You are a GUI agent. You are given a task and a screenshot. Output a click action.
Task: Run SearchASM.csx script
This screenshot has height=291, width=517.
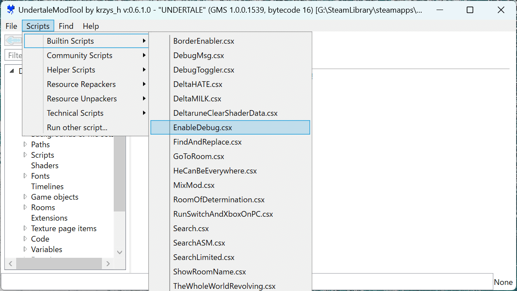click(230, 243)
